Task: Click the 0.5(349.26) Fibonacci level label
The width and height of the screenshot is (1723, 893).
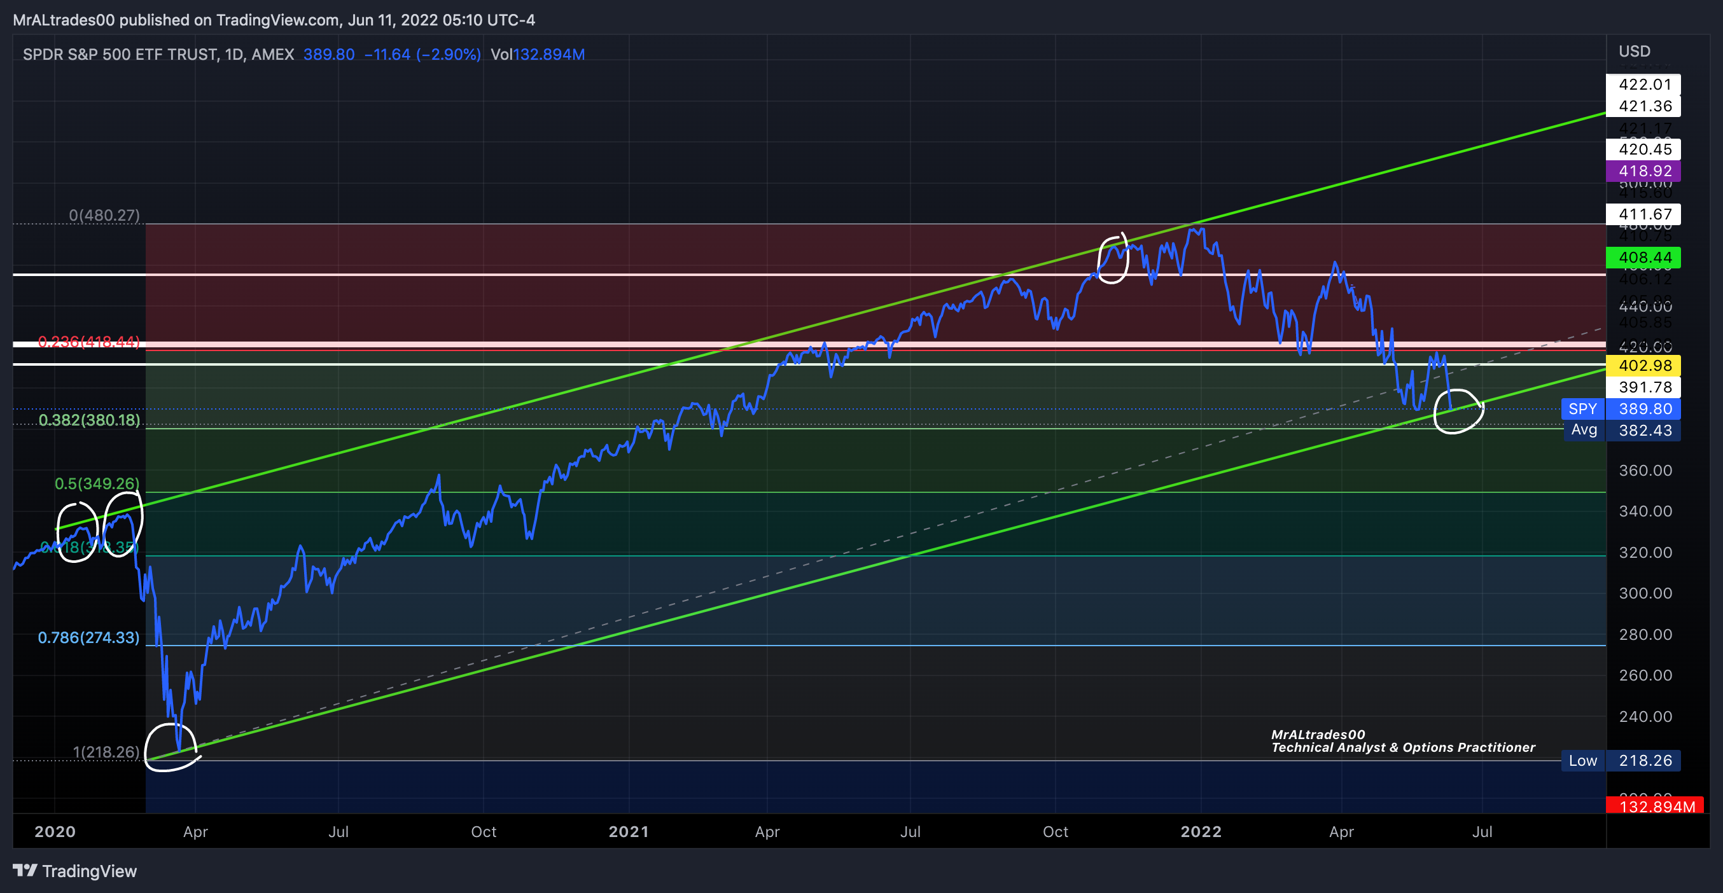Action: pyautogui.click(x=97, y=483)
